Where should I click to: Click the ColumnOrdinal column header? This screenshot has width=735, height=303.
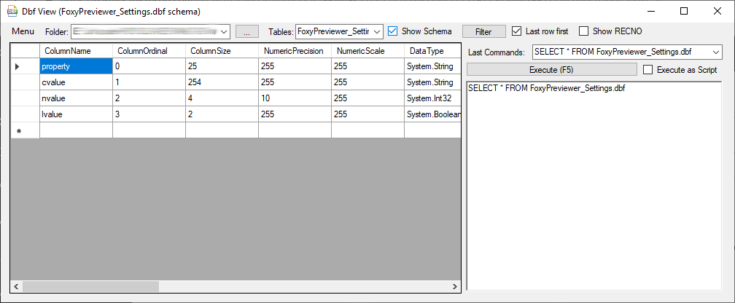point(149,51)
